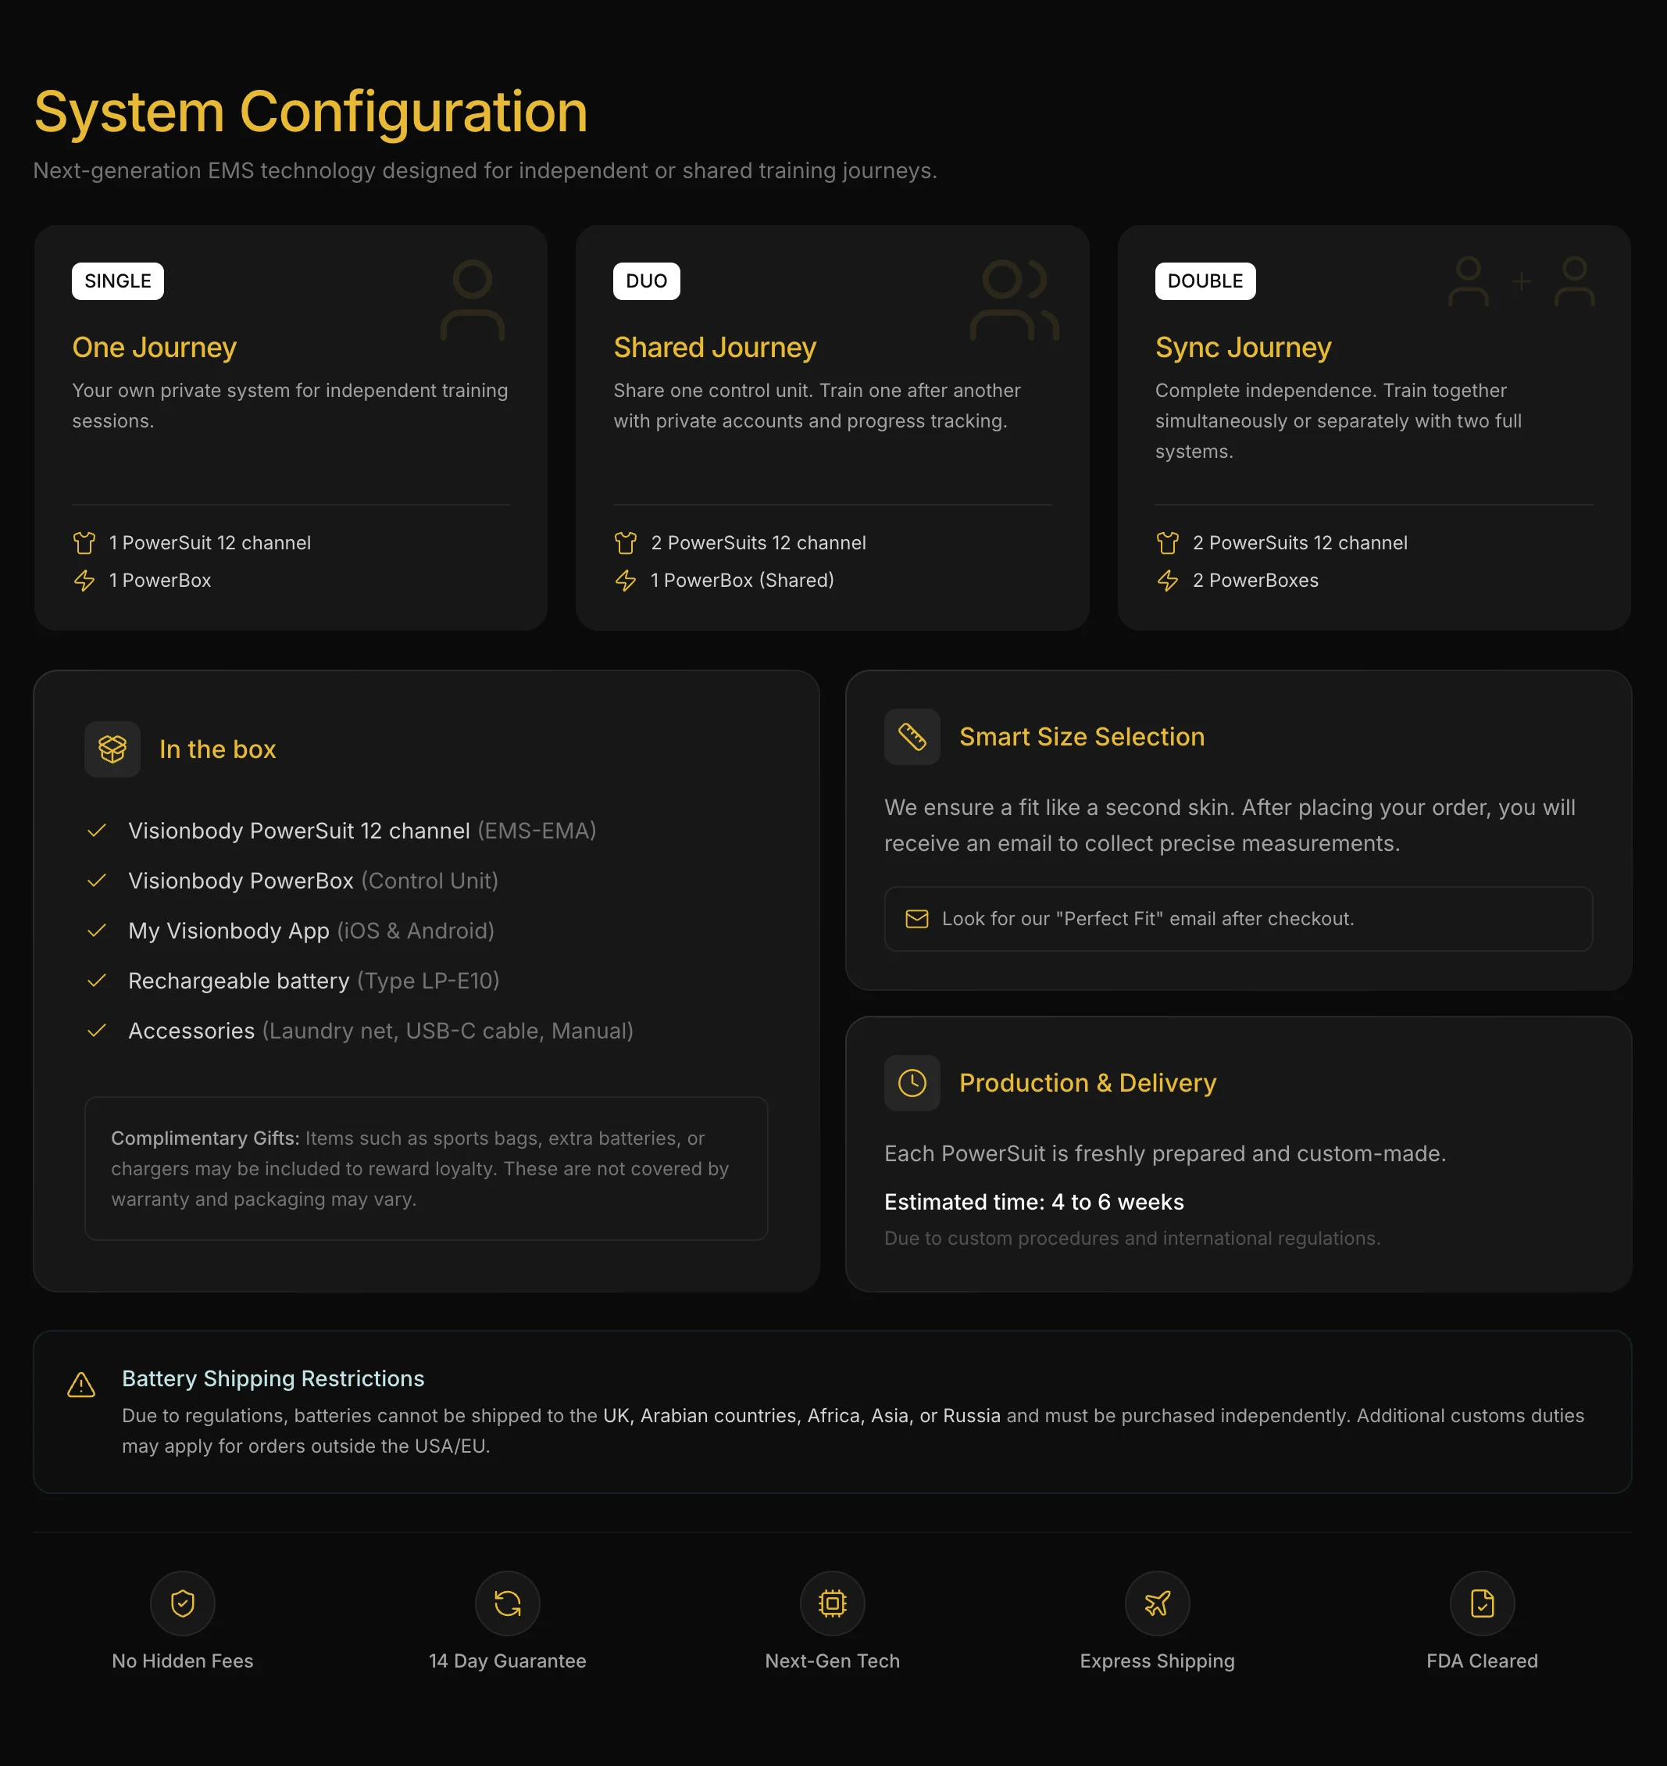The height and width of the screenshot is (1766, 1667).
Task: Click checkmark beside Accessories list item
Action: pos(97,1030)
